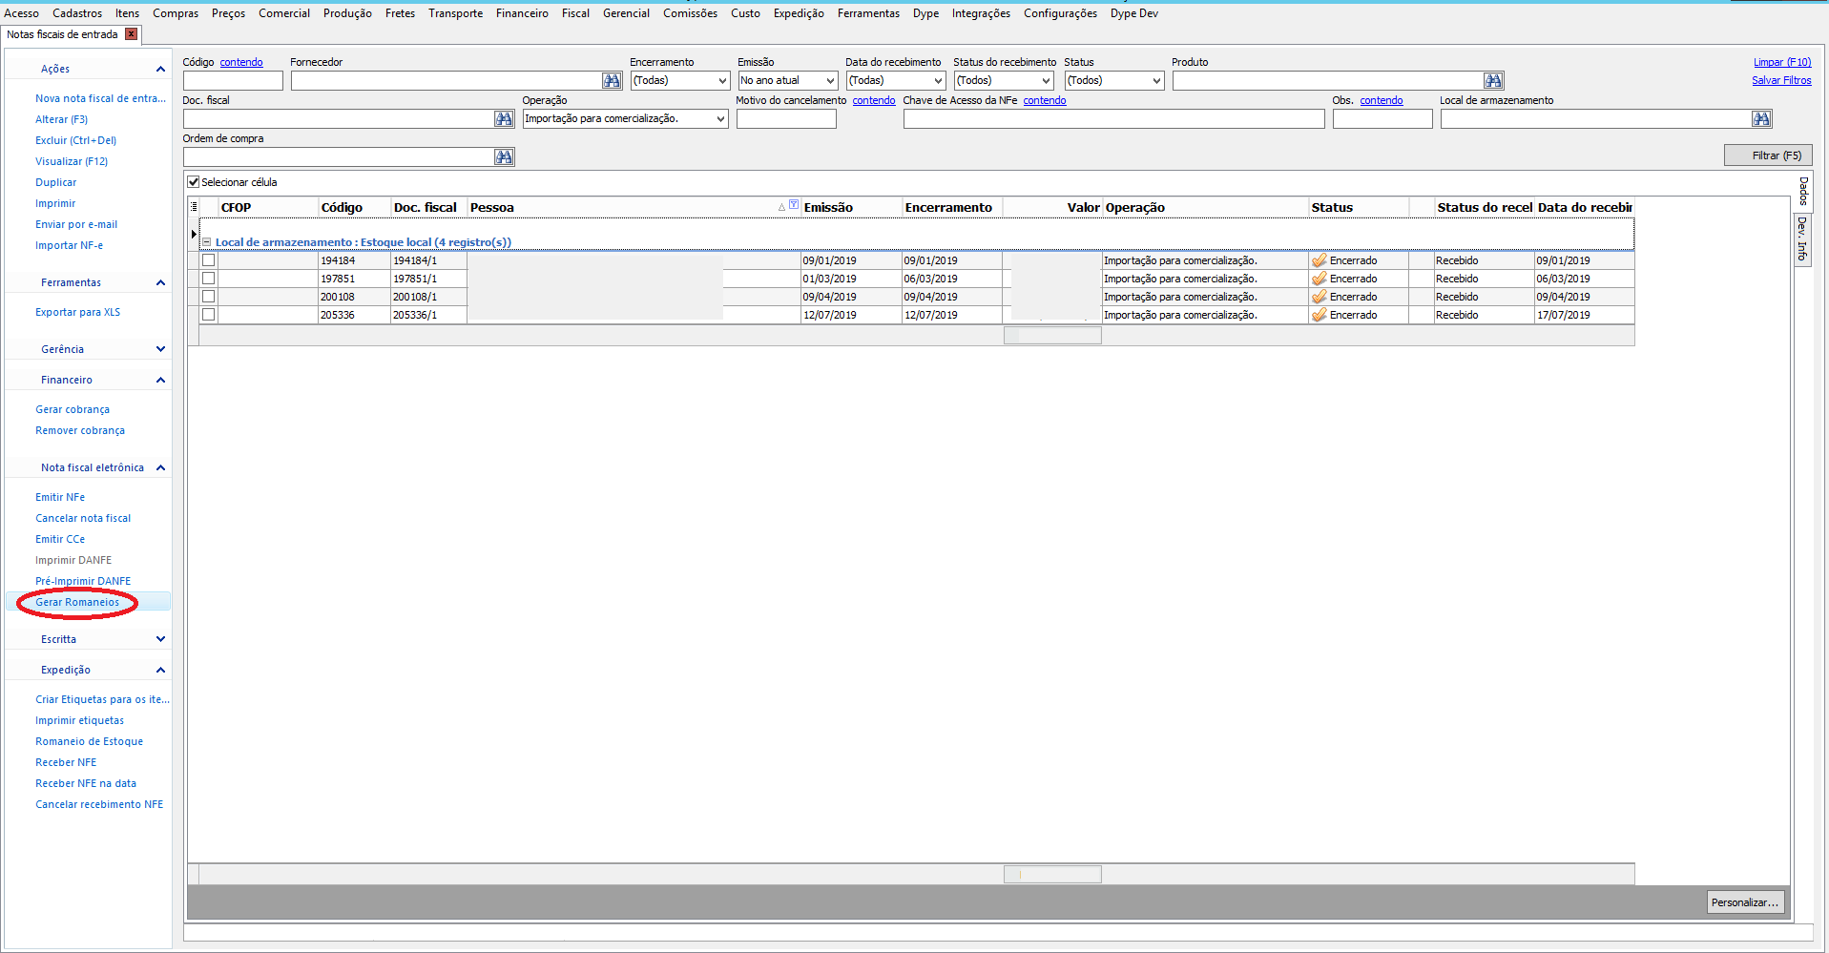This screenshot has width=1829, height=953.
Task: Open Ordem de compra search icon
Action: click(x=504, y=157)
